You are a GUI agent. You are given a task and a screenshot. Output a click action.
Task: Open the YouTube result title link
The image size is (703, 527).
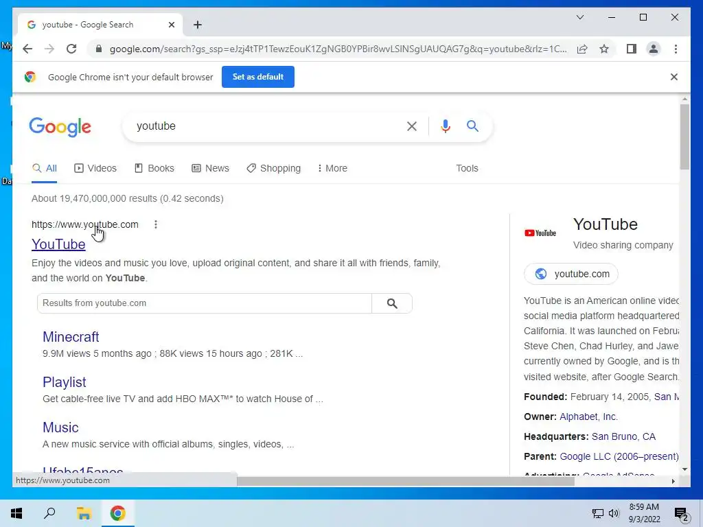58,244
